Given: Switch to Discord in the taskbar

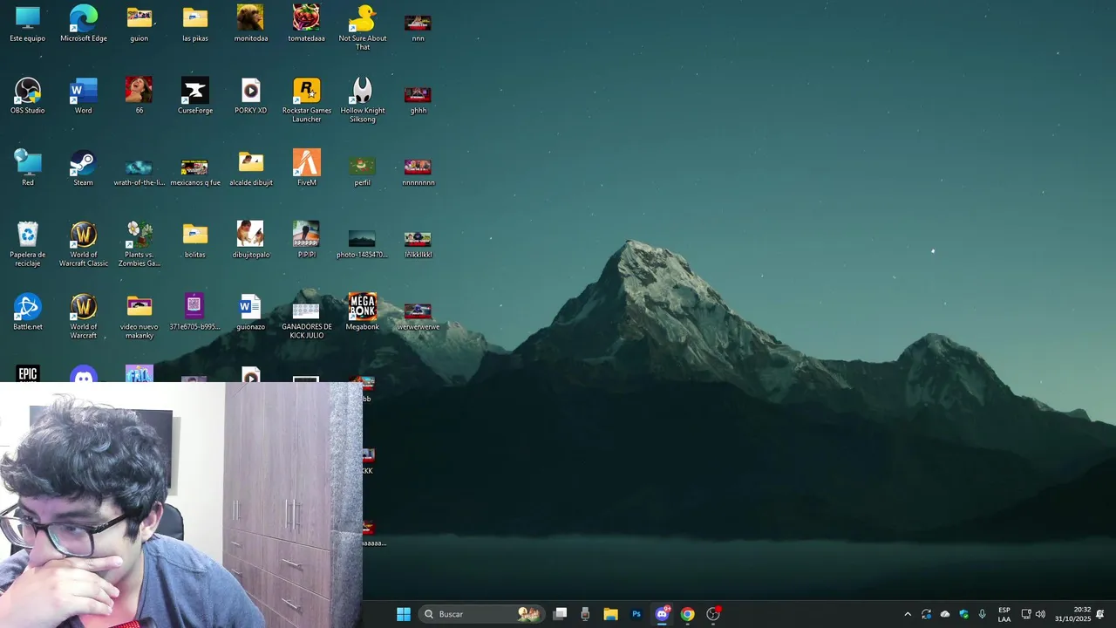Looking at the screenshot, I should [662, 614].
